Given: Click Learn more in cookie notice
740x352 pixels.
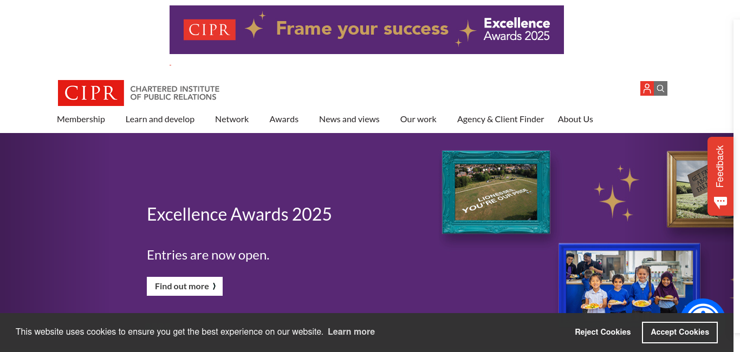Looking at the screenshot, I should tap(351, 332).
